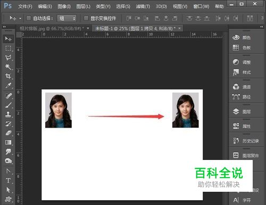Image resolution: width=266 pixels, height=205 pixels.
Task: Select the Healing Brush tool
Action: (8, 96)
